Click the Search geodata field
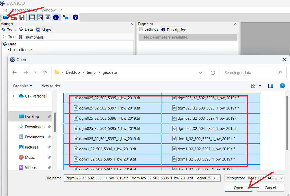This screenshot has width=290, height=196. click(x=250, y=73)
